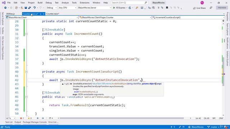
Task: Click the error count indicator showing 1
Action: 22,118
